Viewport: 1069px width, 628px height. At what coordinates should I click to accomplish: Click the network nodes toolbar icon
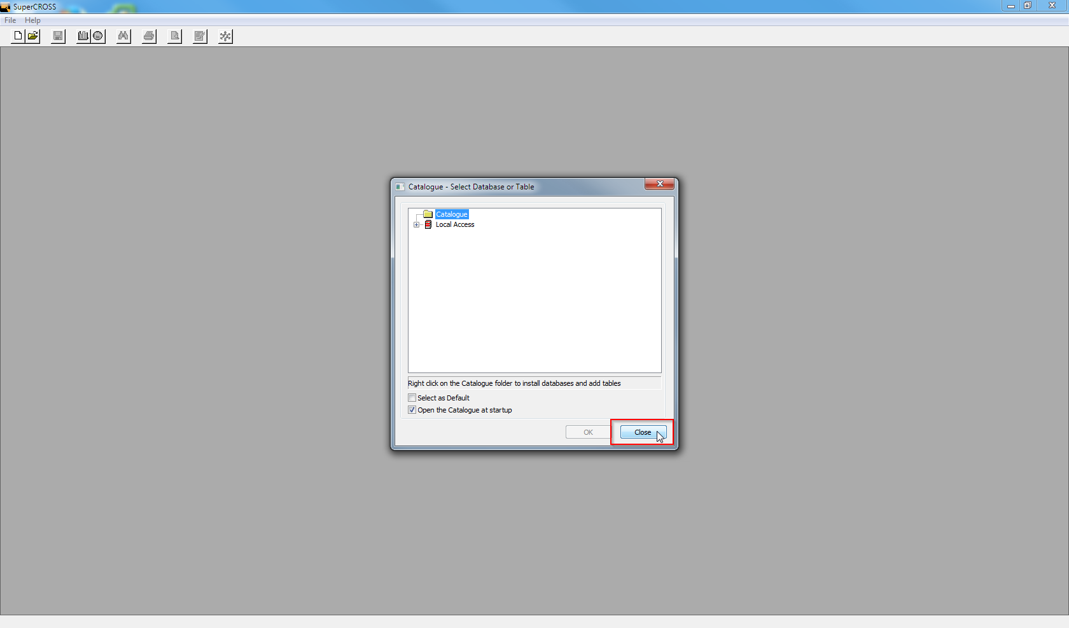225,36
